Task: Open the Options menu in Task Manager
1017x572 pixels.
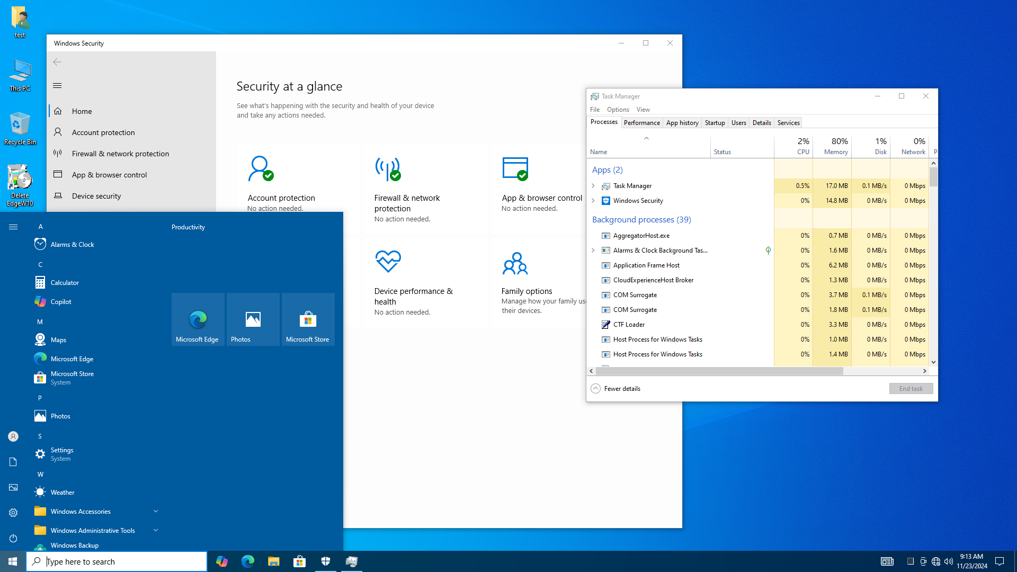Action: pos(618,110)
